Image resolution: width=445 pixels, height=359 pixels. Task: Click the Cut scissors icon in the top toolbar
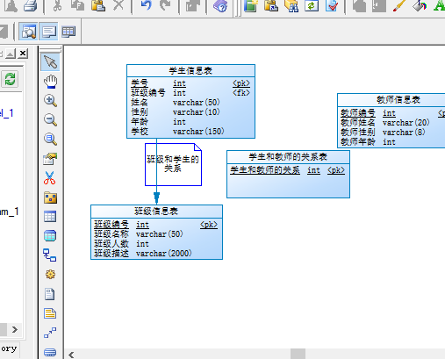coord(57,5)
